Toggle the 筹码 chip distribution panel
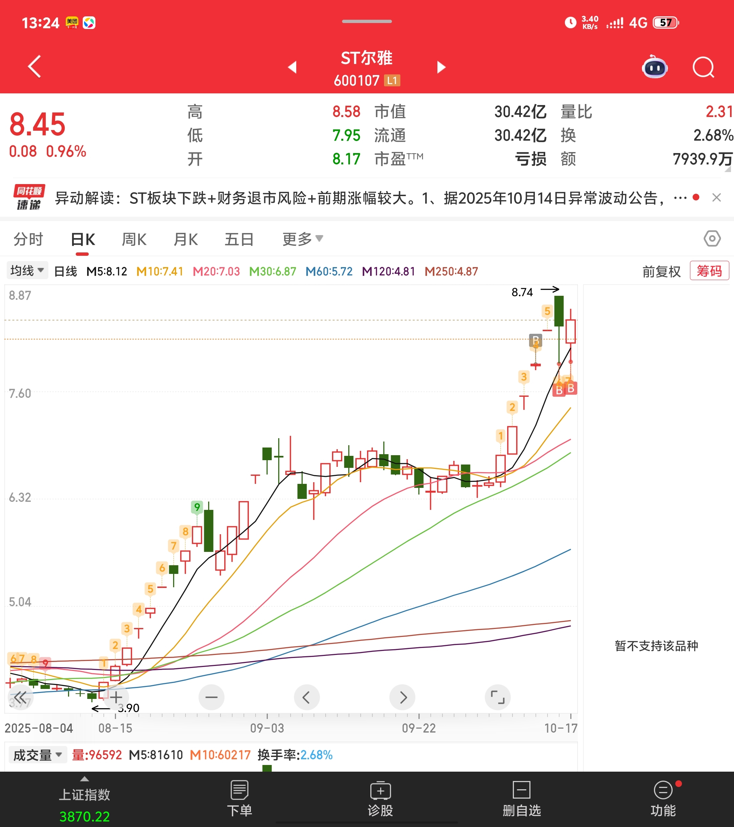Screen dimensions: 734x827 pyautogui.click(x=709, y=271)
